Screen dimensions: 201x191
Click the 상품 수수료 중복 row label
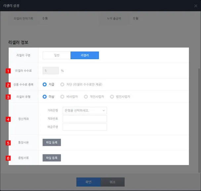point(23,84)
